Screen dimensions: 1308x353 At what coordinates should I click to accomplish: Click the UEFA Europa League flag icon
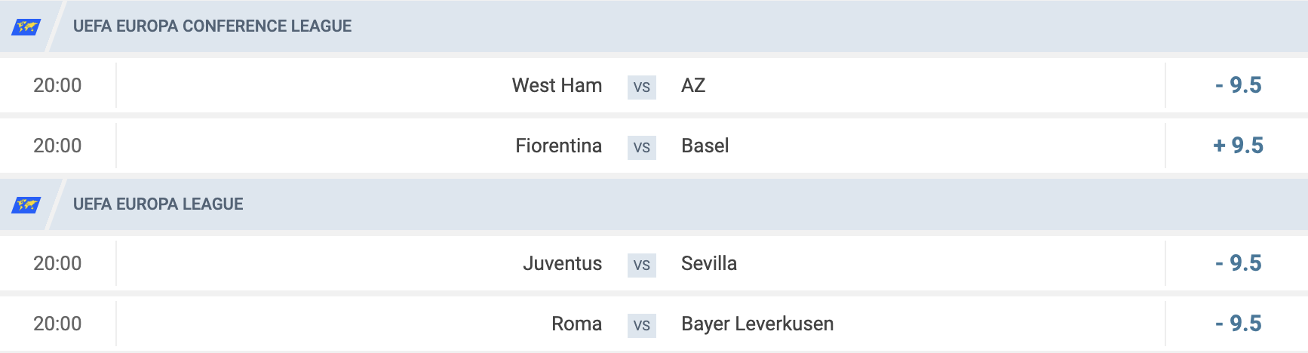tap(26, 205)
